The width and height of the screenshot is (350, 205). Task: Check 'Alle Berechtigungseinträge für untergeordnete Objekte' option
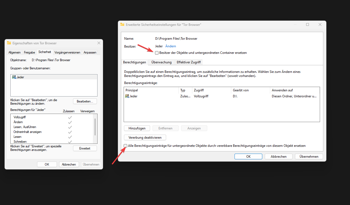126,146
